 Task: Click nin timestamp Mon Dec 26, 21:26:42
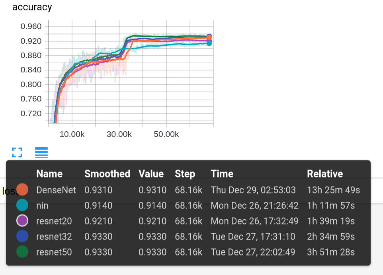(x=254, y=206)
